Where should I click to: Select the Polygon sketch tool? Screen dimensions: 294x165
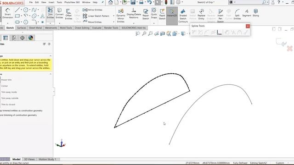click(26, 22)
